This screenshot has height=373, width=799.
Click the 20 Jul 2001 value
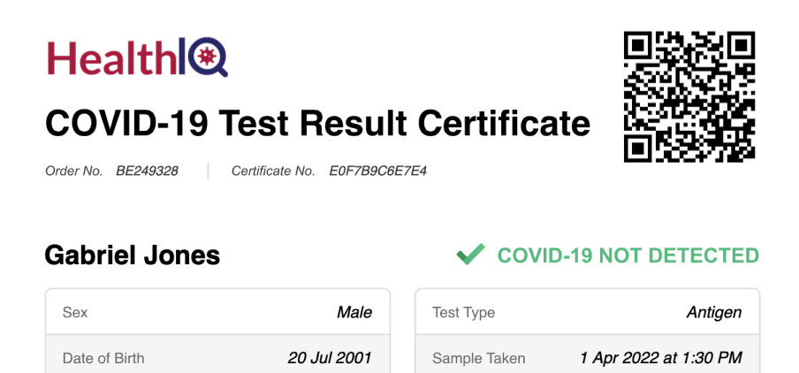[330, 358]
